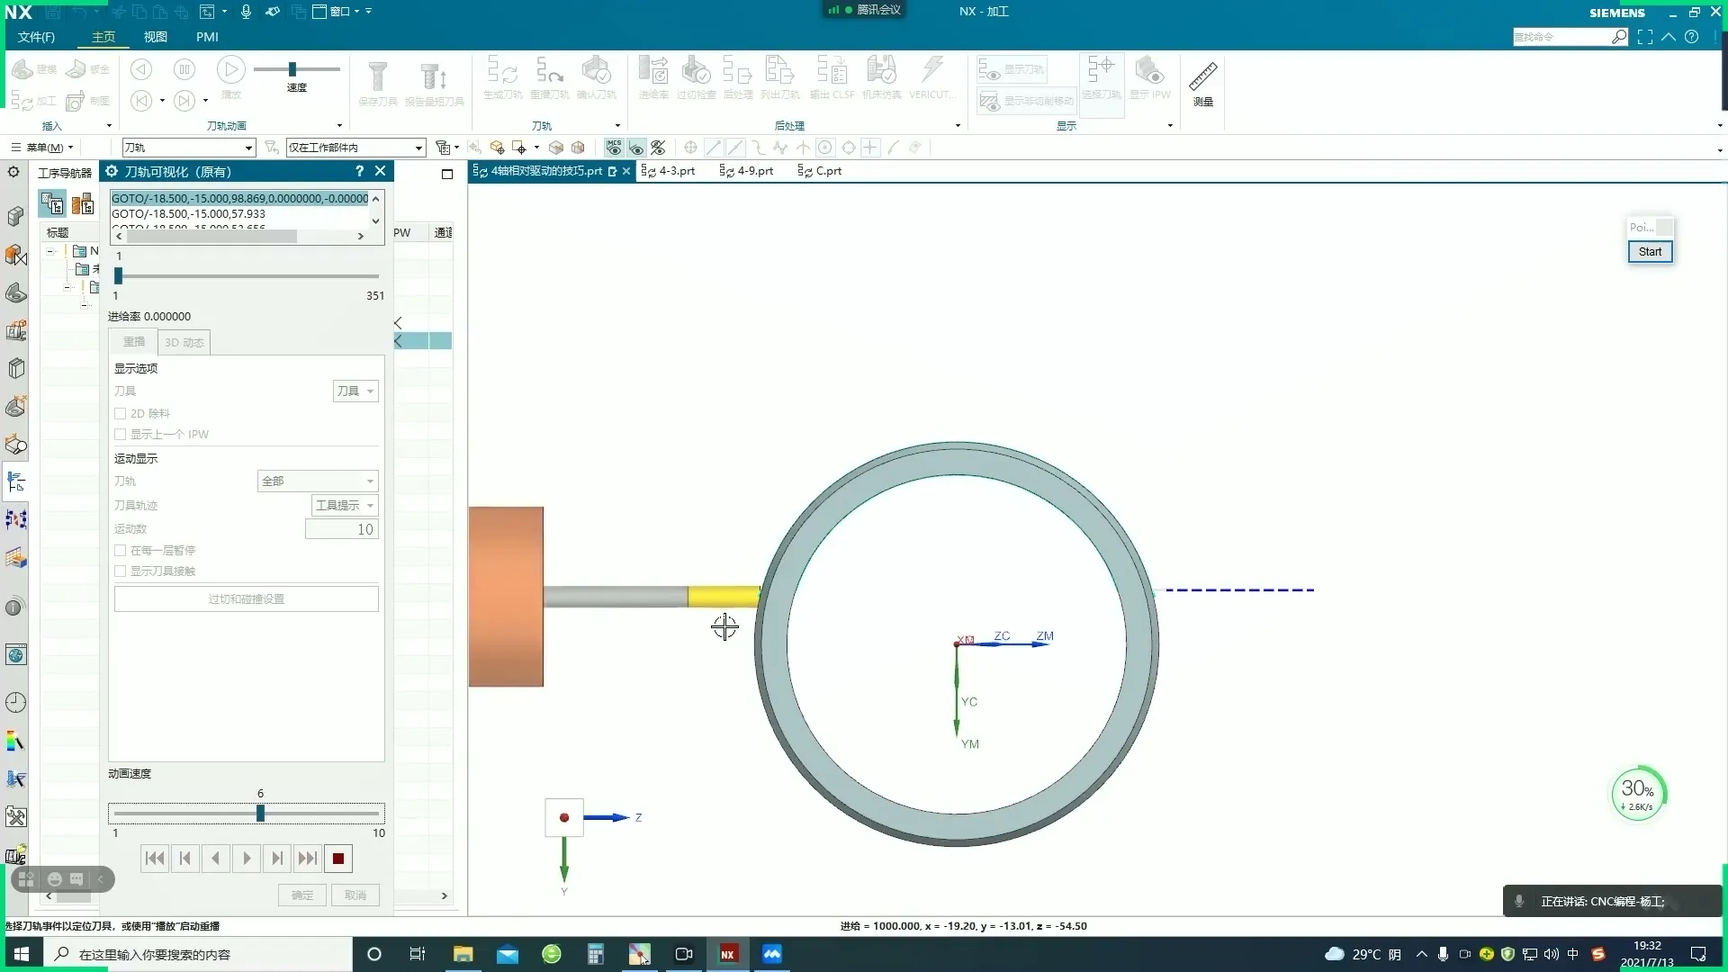Viewport: 1728px width, 972px height.
Task: Click the gouge and collision settings button
Action: [x=246, y=599]
